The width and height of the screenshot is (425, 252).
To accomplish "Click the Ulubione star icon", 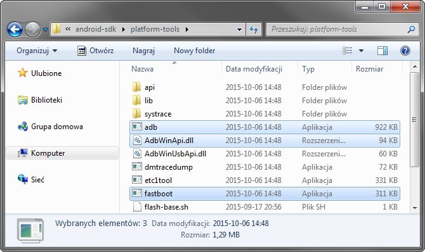I will coord(22,73).
